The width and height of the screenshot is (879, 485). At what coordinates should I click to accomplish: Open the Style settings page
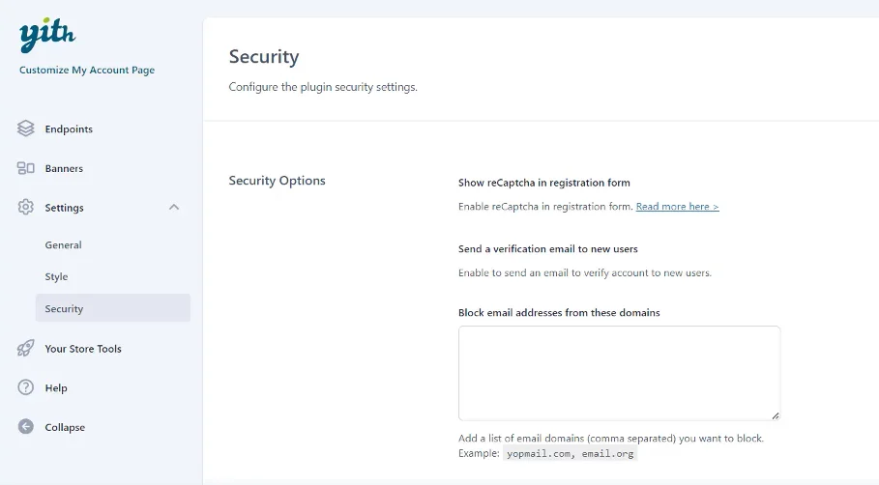(x=56, y=277)
